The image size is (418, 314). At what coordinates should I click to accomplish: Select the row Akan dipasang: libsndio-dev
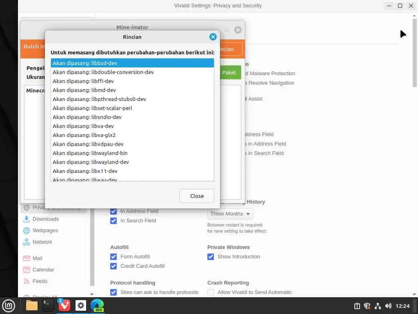point(132,117)
